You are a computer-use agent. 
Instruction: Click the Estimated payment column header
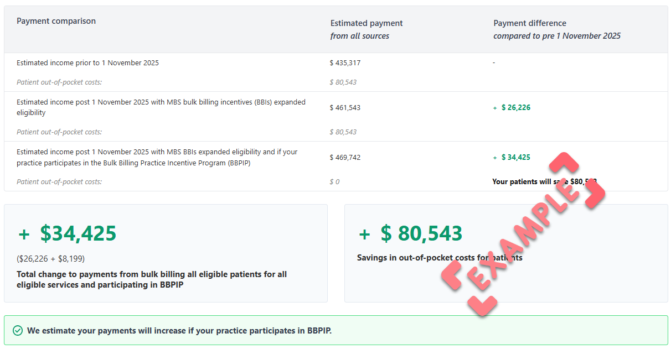[366, 23]
